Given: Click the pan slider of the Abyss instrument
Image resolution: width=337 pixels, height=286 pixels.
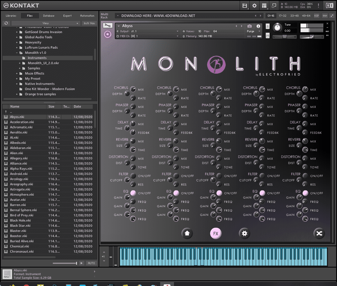Looking at the screenshot, I should 284,37.
